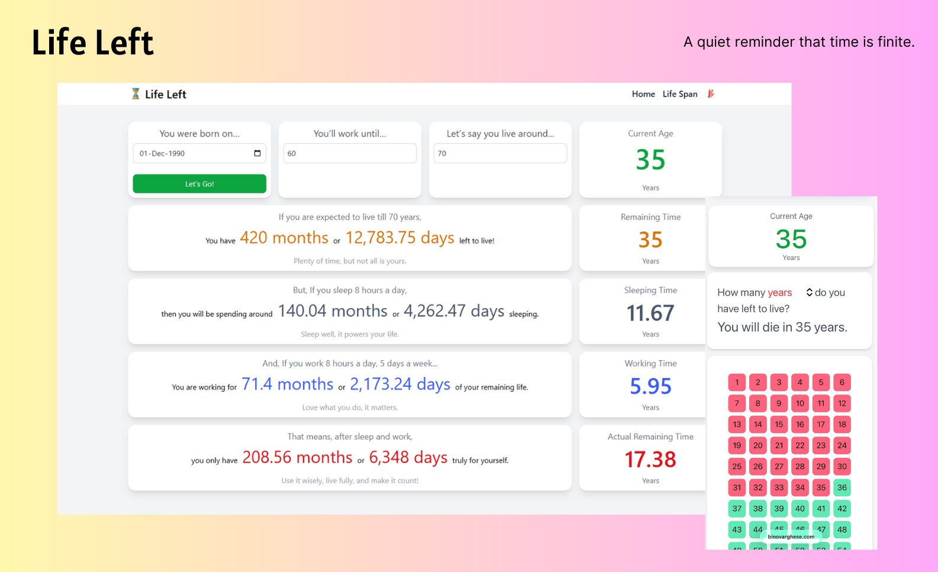Click the red 17.38 Actual Remaining Time value

click(650, 460)
